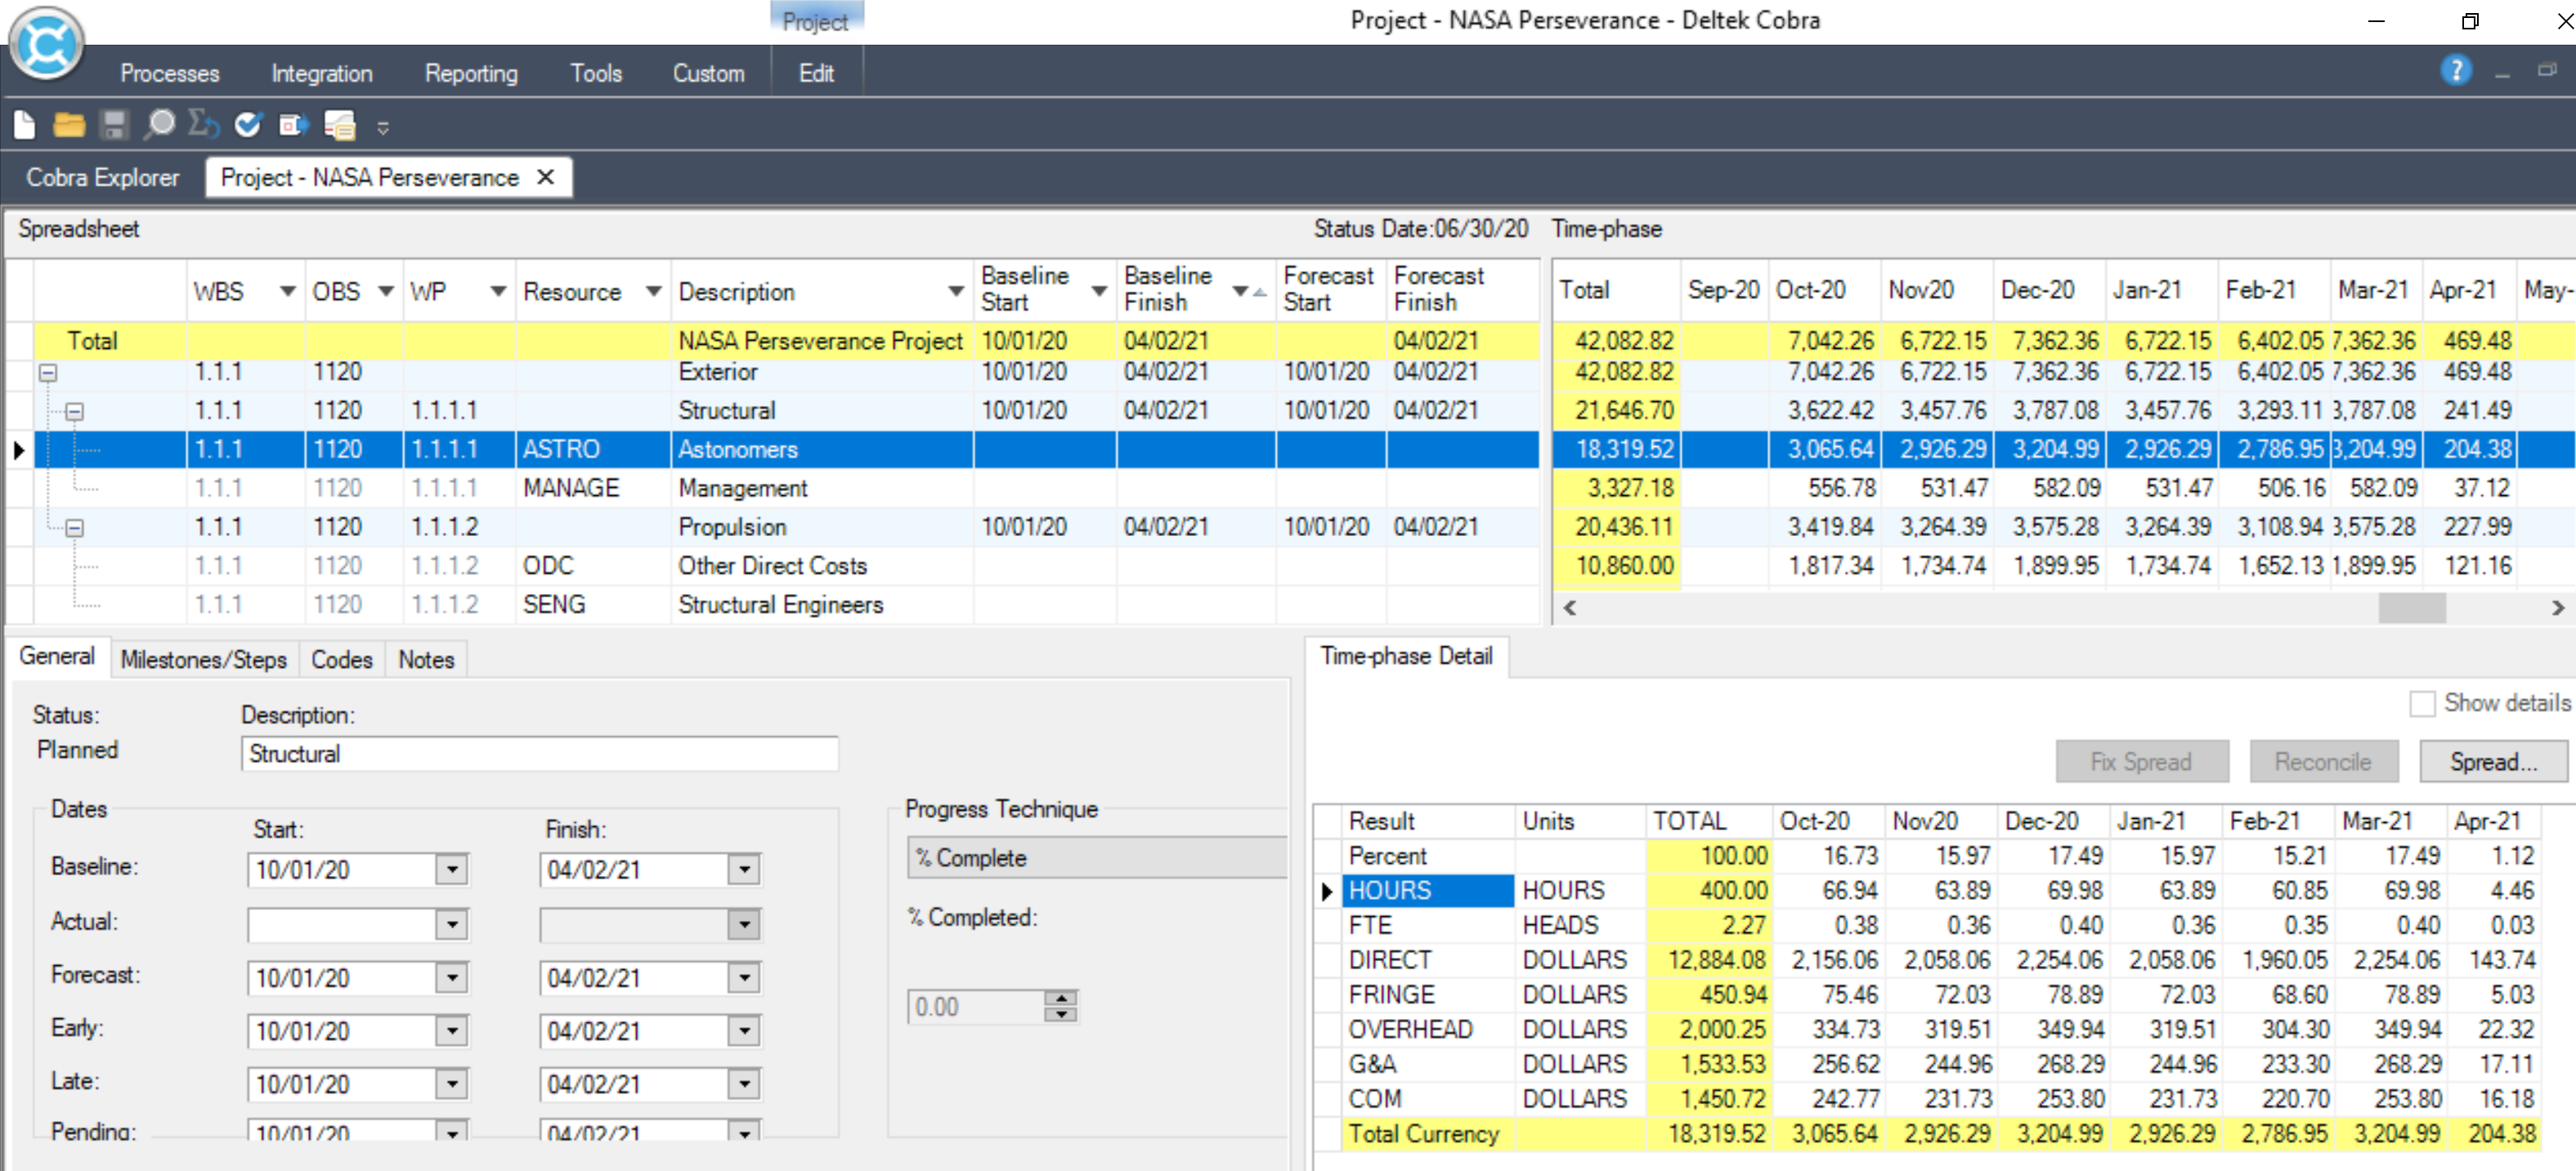Click the Description field containing Structural

coord(539,753)
